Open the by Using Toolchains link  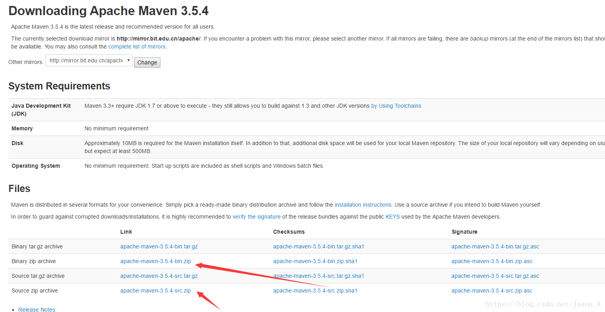pos(396,106)
